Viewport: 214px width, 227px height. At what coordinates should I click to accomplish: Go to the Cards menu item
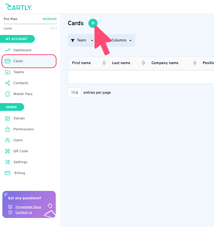coord(18,61)
